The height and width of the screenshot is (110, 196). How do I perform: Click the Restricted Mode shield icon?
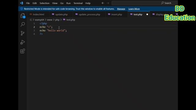click(x=21, y=9)
